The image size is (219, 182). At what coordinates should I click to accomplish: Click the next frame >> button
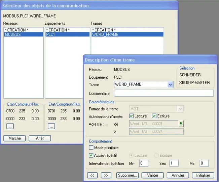106,175
